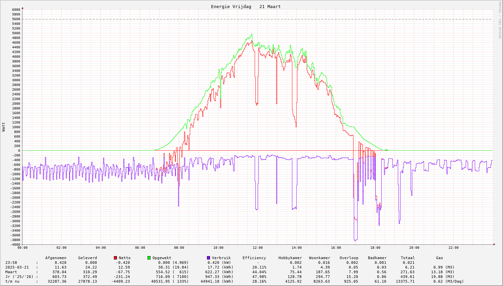Click the Afgenomen column header

(x=56, y=258)
